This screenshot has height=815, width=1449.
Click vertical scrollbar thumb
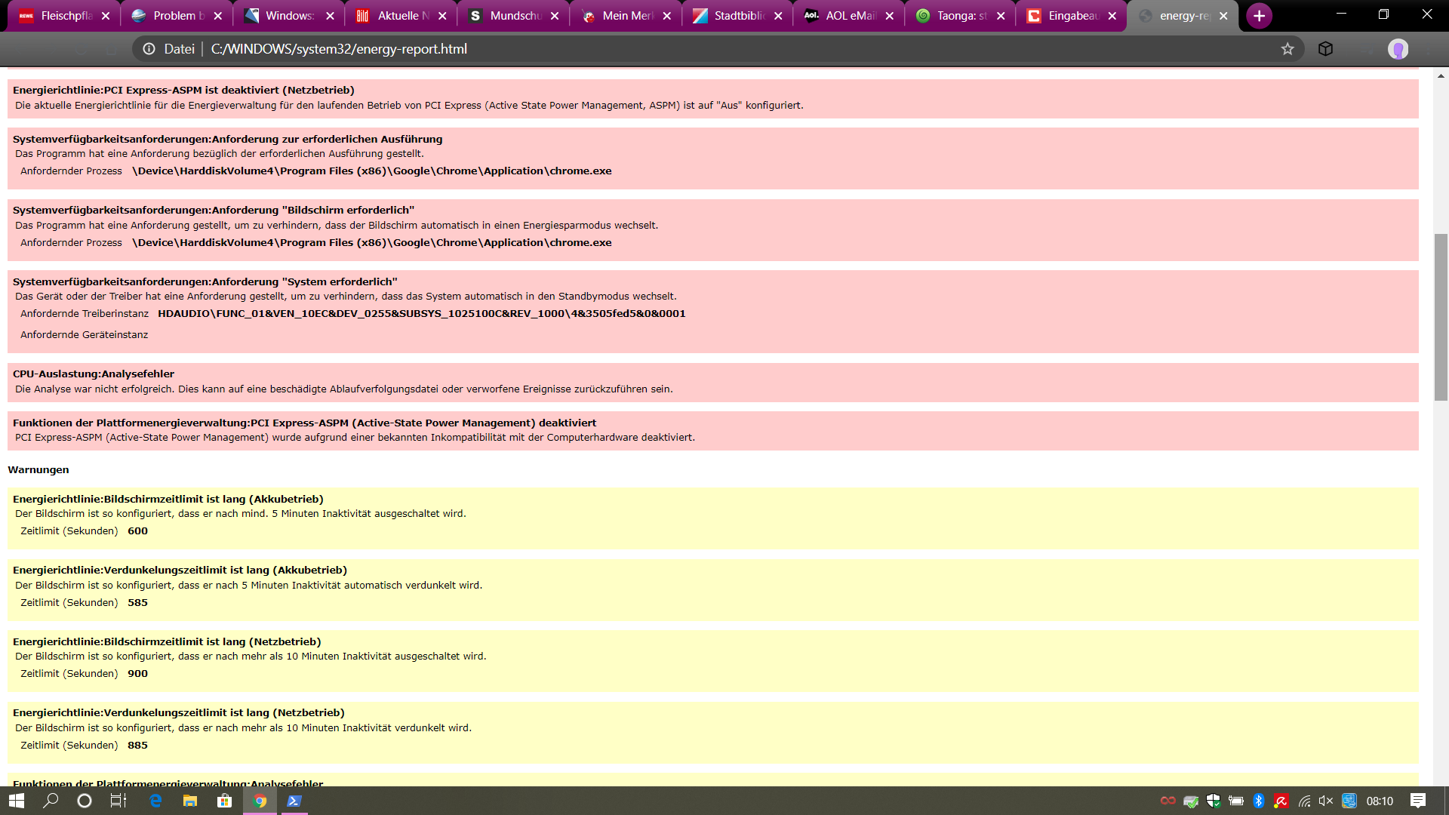tap(1441, 317)
